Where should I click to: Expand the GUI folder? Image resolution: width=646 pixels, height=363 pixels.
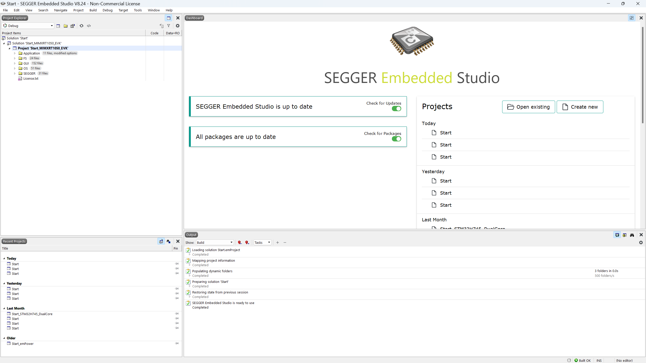point(15,64)
